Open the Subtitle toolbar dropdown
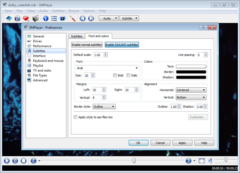This screenshot has width=240, height=173. point(129,18)
